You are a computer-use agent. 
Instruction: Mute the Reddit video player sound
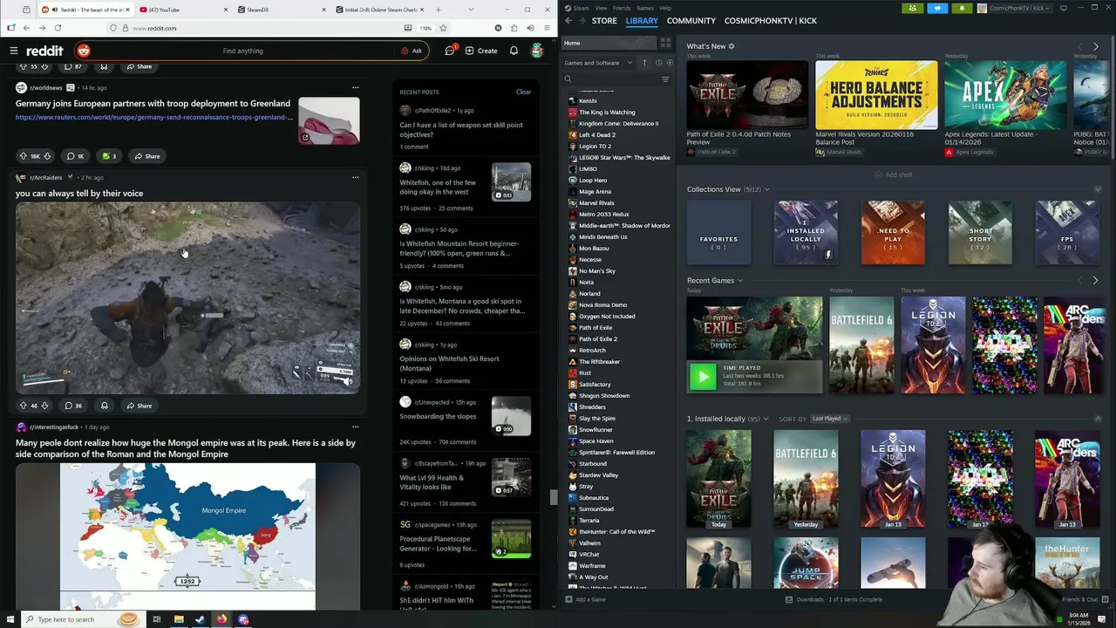348,380
